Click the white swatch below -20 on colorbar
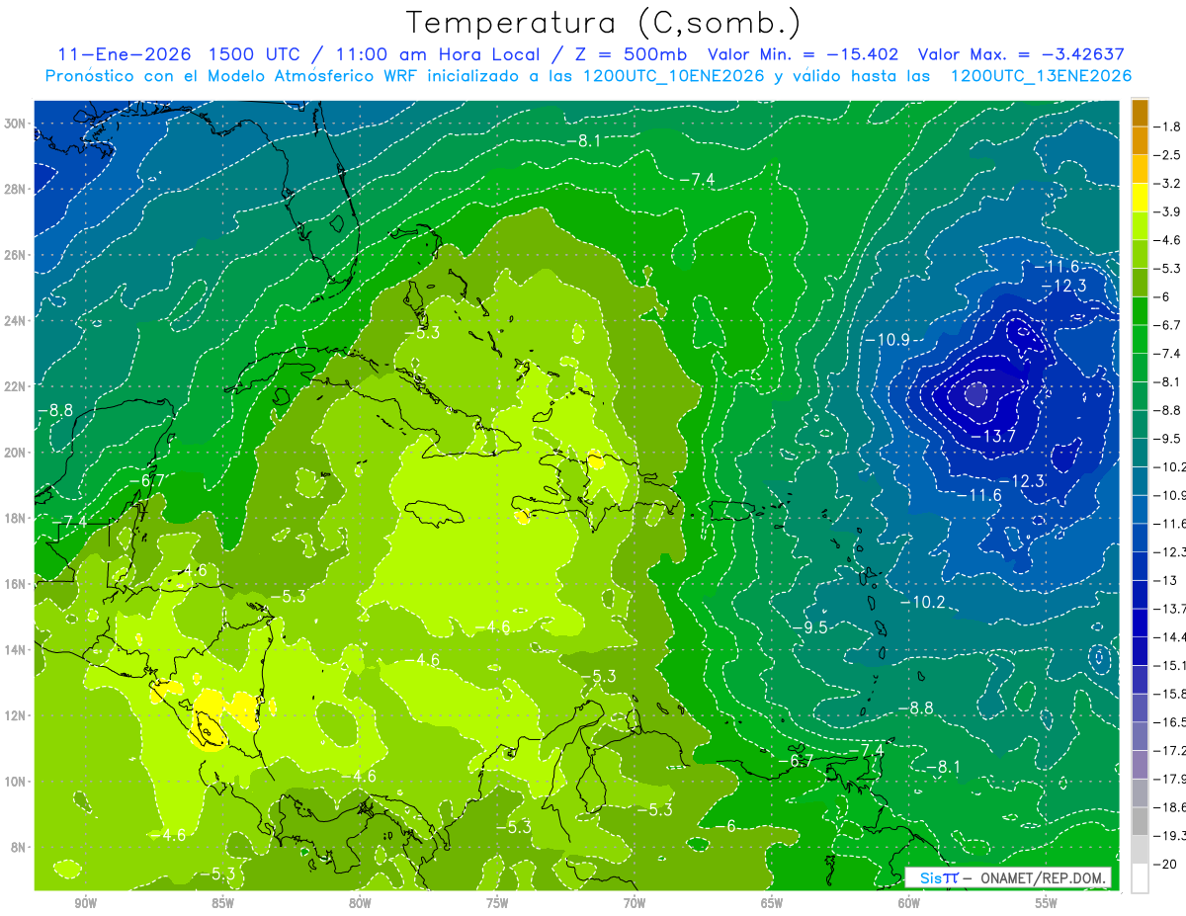Screen dimensions: 1186x916 coord(1140,877)
